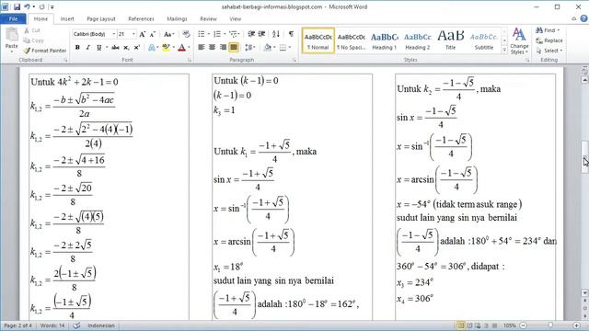This screenshot has width=589, height=331.
Task: Switch to the Page Layout tab
Action: 101,18
